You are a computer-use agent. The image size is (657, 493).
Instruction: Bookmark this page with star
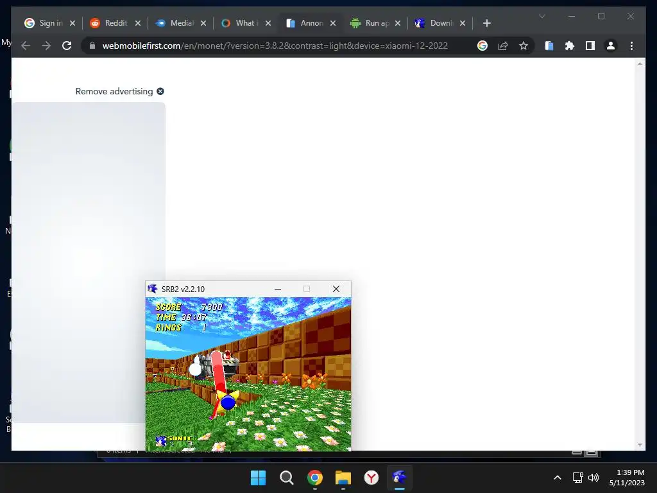524,46
